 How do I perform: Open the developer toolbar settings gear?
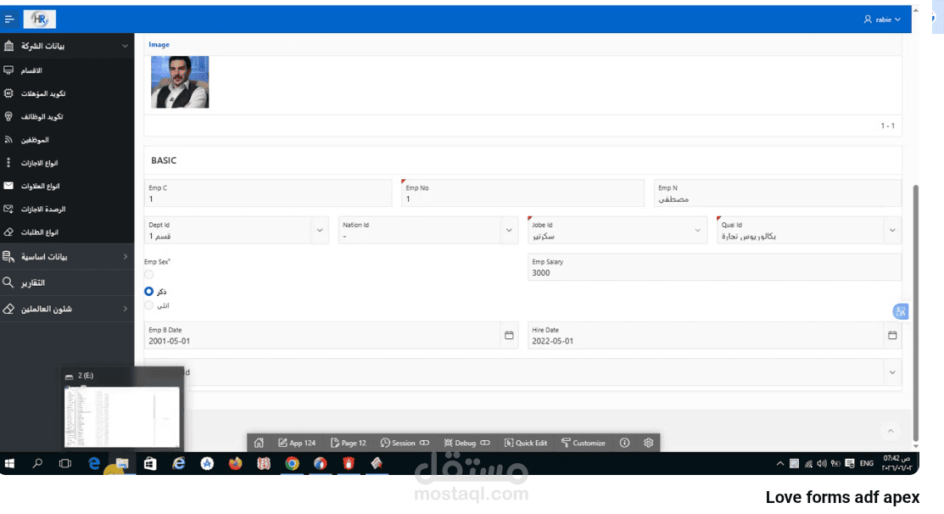(x=648, y=443)
